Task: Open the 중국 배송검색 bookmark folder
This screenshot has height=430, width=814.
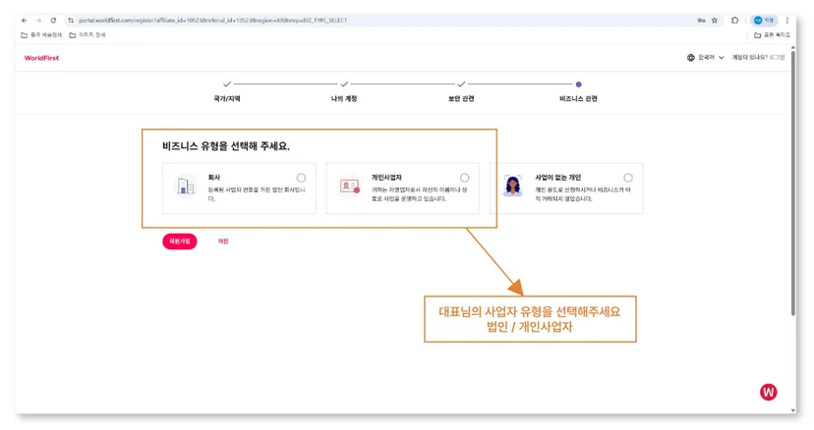Action: [x=41, y=34]
